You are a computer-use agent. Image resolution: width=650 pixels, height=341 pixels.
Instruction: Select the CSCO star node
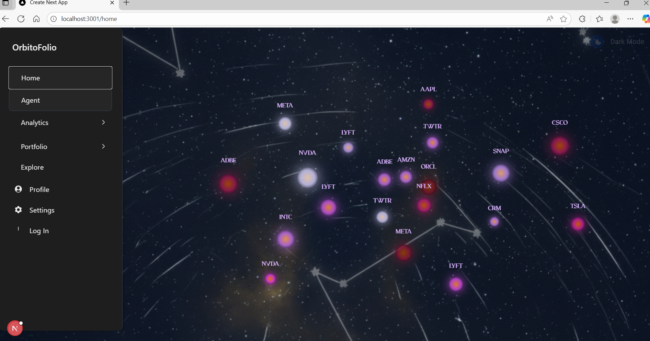(x=560, y=146)
